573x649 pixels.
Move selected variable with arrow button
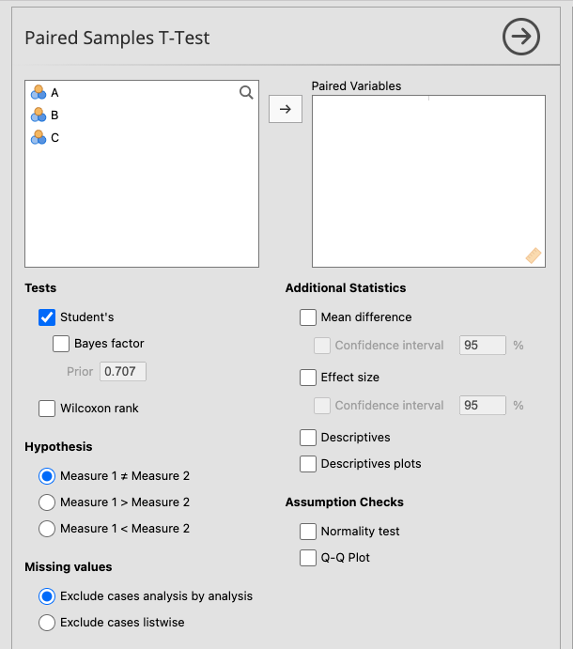click(x=286, y=109)
